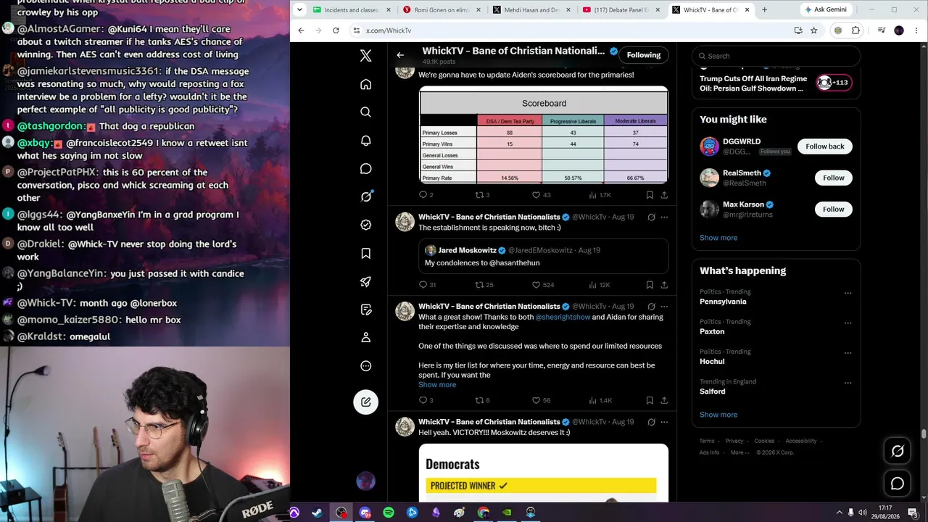The width and height of the screenshot is (928, 522).
Task: Open Bookmarks in X sidebar
Action: click(365, 253)
